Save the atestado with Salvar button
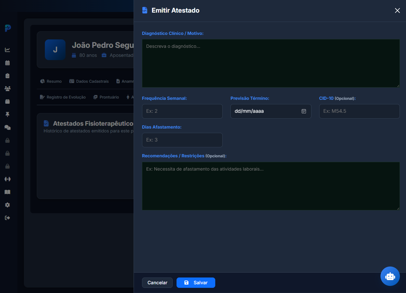The width and height of the screenshot is (406, 293). click(196, 283)
